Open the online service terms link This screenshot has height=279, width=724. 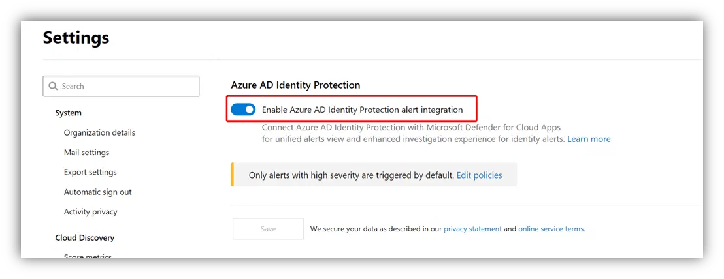click(551, 229)
